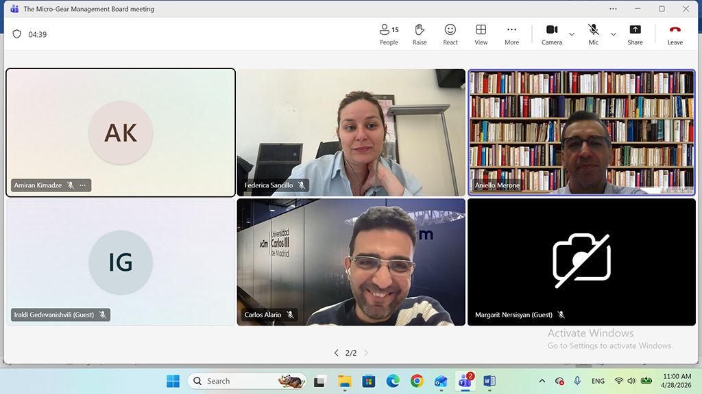This screenshot has width=702, height=394.
Task: Expand the Mic options dropdown arrow
Action: pyautogui.click(x=613, y=34)
